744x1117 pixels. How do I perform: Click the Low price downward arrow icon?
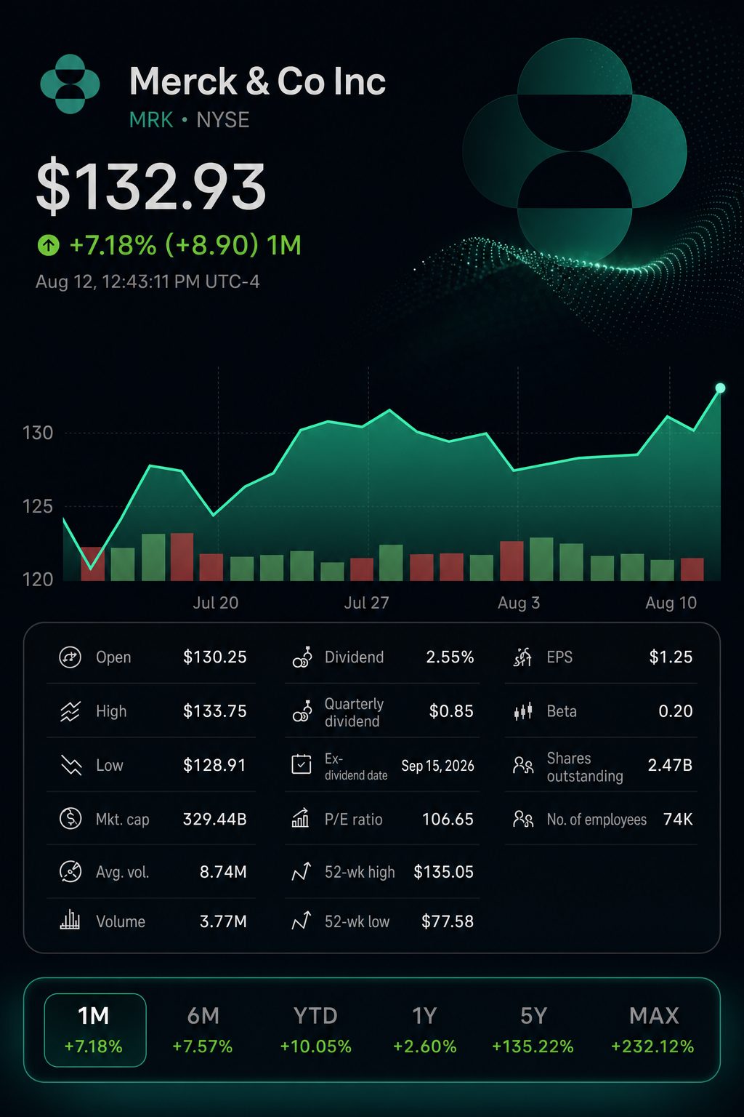(70, 765)
